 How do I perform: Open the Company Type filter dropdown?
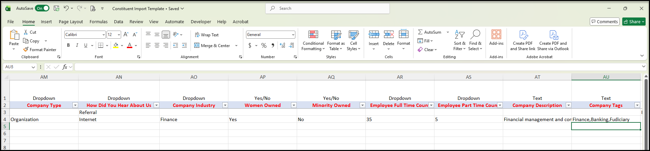point(75,105)
